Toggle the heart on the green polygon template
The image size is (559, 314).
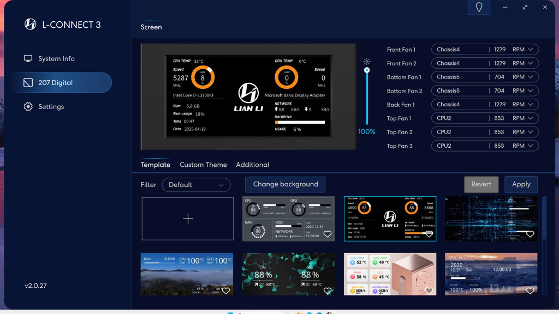[x=328, y=291]
